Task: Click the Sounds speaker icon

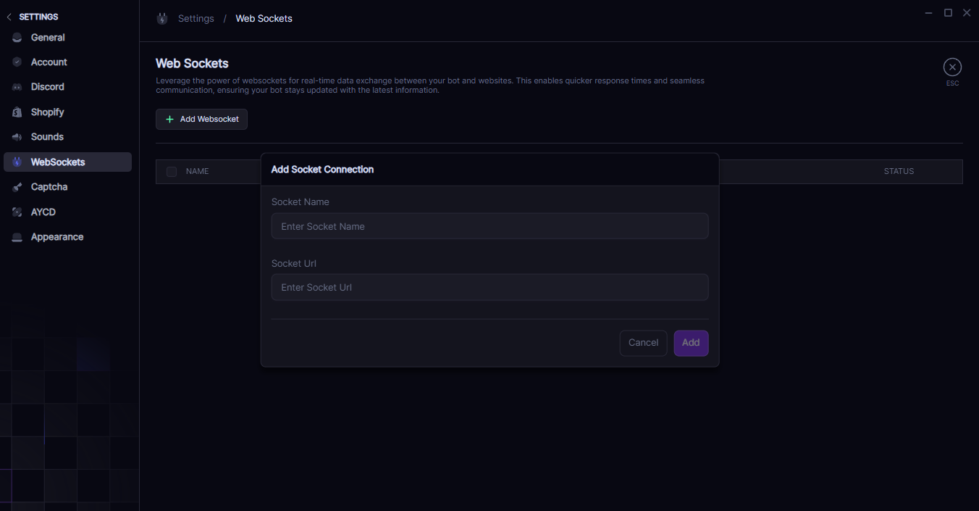Action: click(17, 137)
